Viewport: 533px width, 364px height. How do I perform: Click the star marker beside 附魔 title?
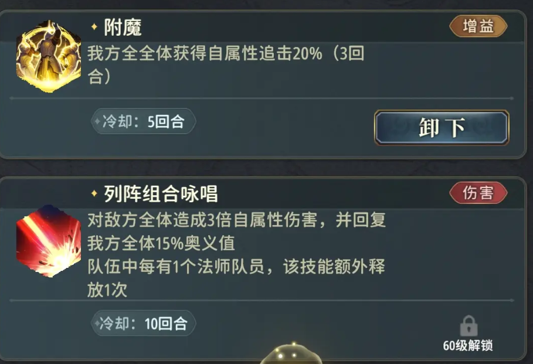94,27
